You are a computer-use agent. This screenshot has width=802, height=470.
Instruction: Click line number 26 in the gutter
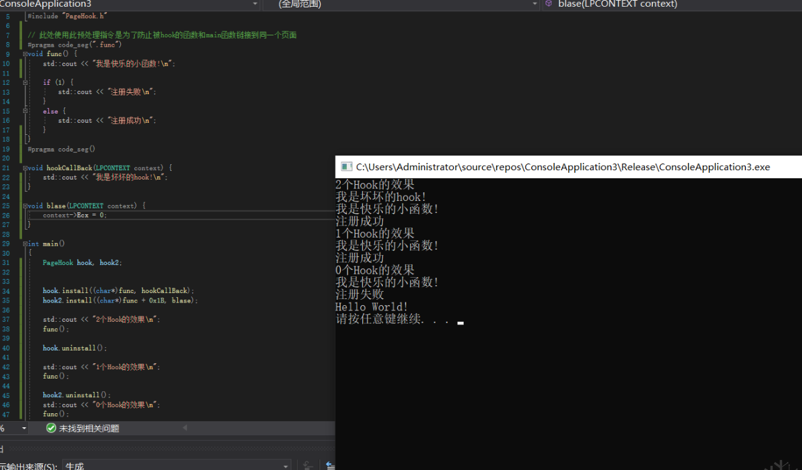point(6,216)
